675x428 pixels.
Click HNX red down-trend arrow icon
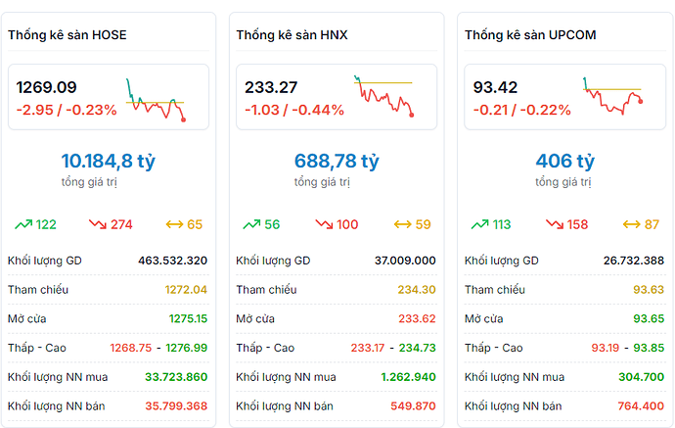(x=324, y=224)
